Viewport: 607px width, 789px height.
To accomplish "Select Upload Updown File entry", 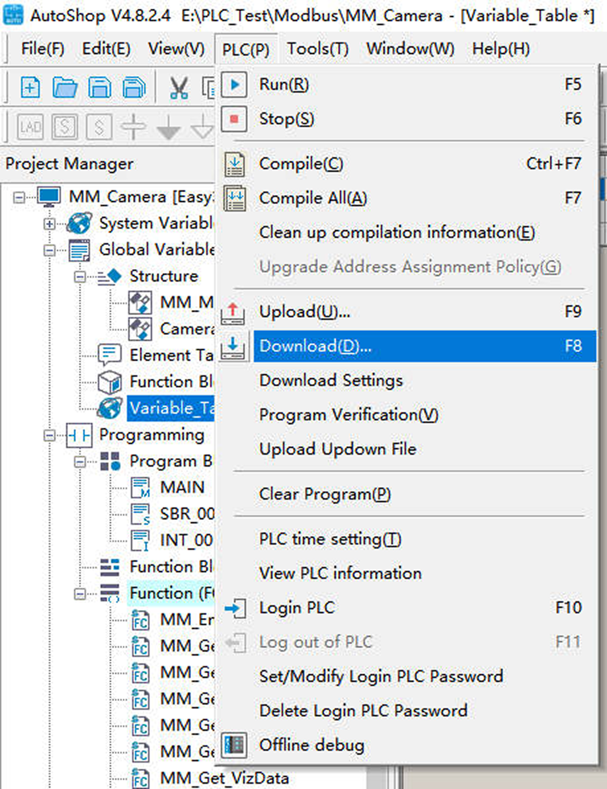I will [408, 449].
